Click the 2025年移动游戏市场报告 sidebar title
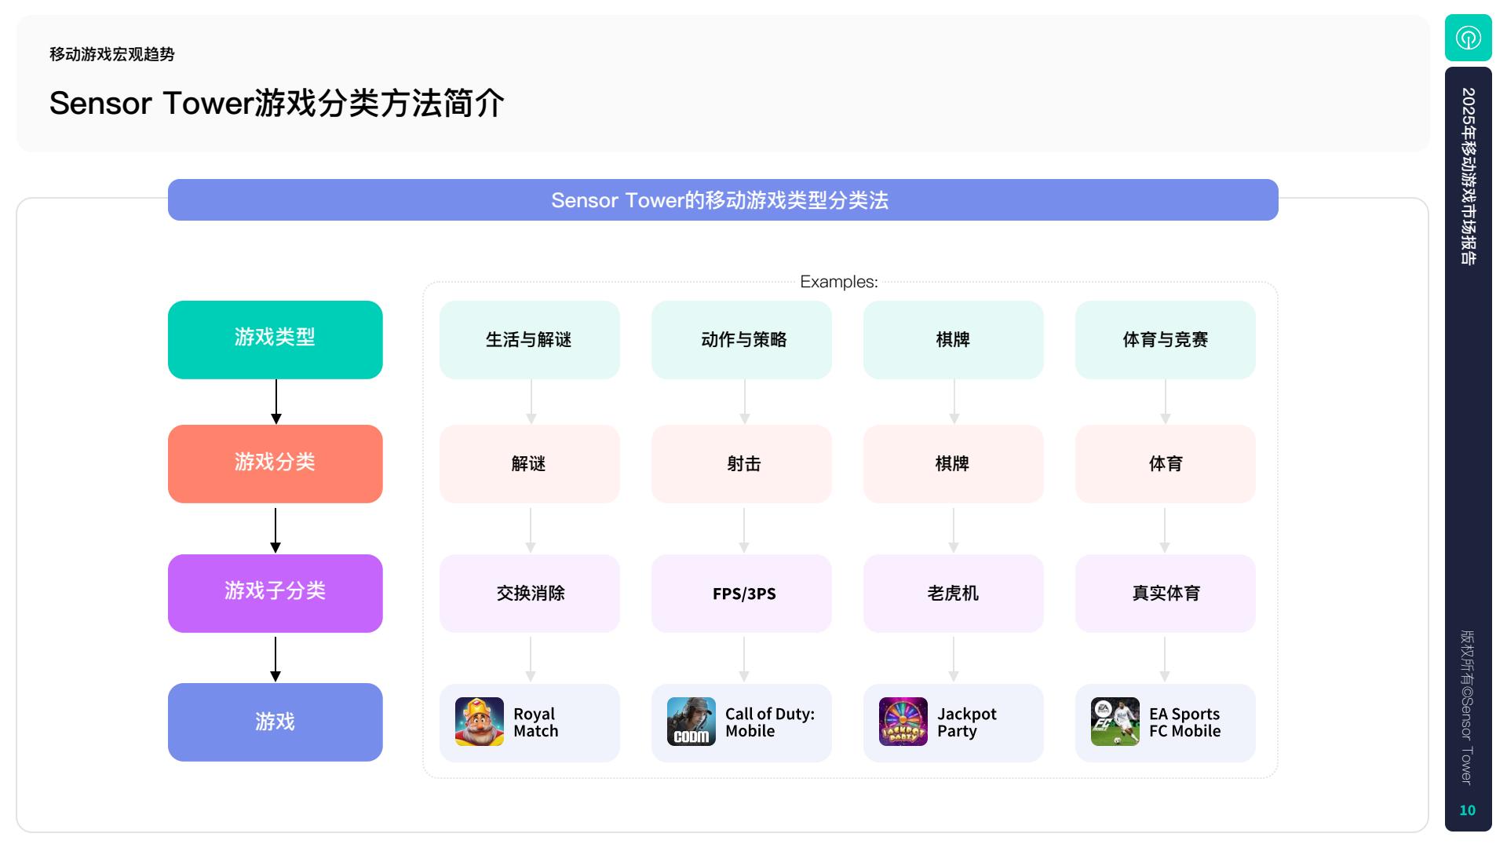1507x848 pixels. pyautogui.click(x=1468, y=177)
